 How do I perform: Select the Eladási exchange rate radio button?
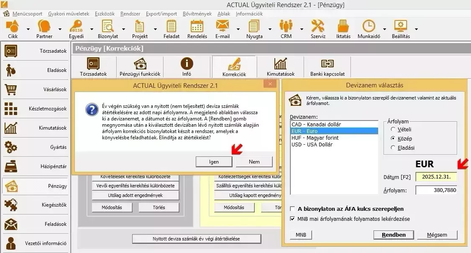tap(393, 147)
